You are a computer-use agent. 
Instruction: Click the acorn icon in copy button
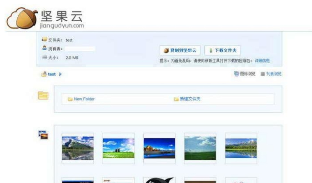[166, 51]
